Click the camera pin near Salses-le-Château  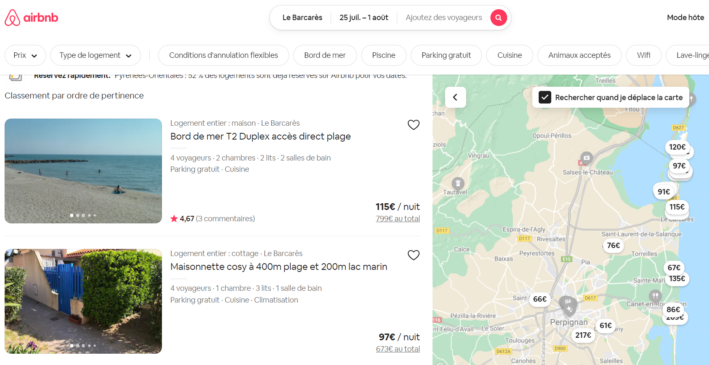click(586, 158)
